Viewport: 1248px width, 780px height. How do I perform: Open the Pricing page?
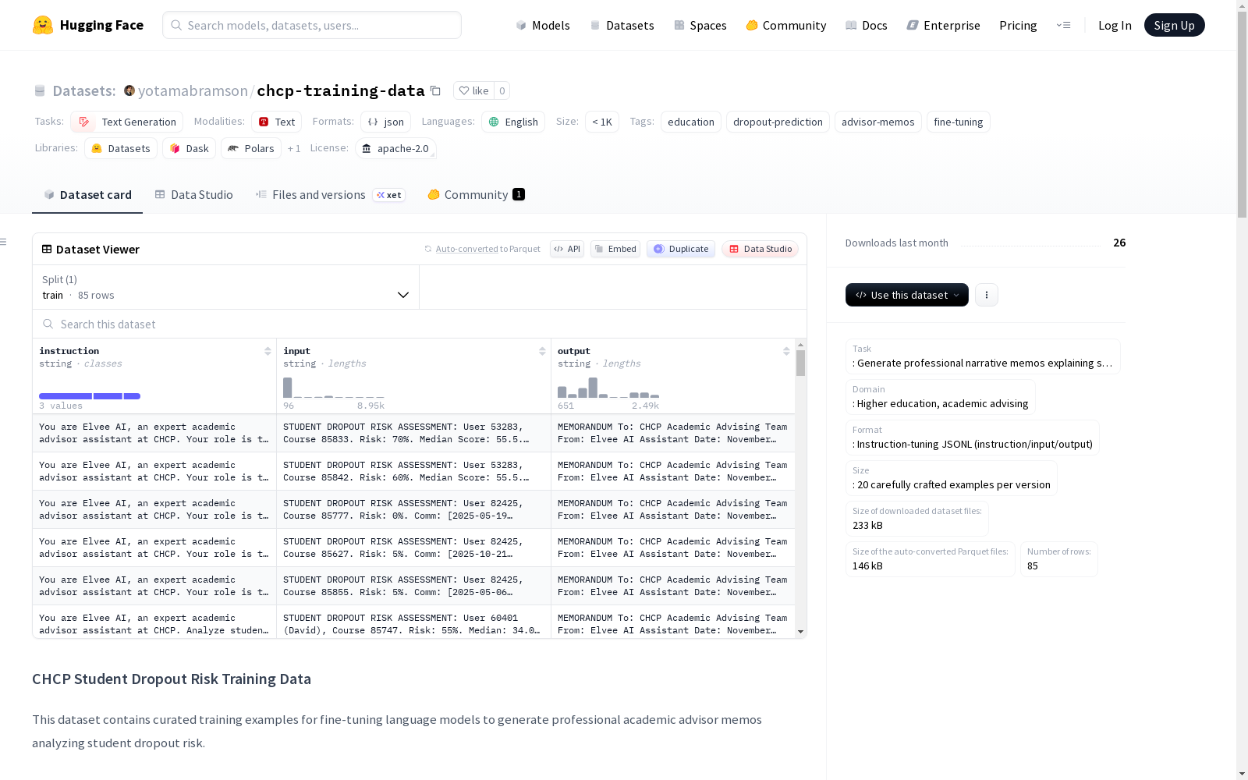(1018, 25)
